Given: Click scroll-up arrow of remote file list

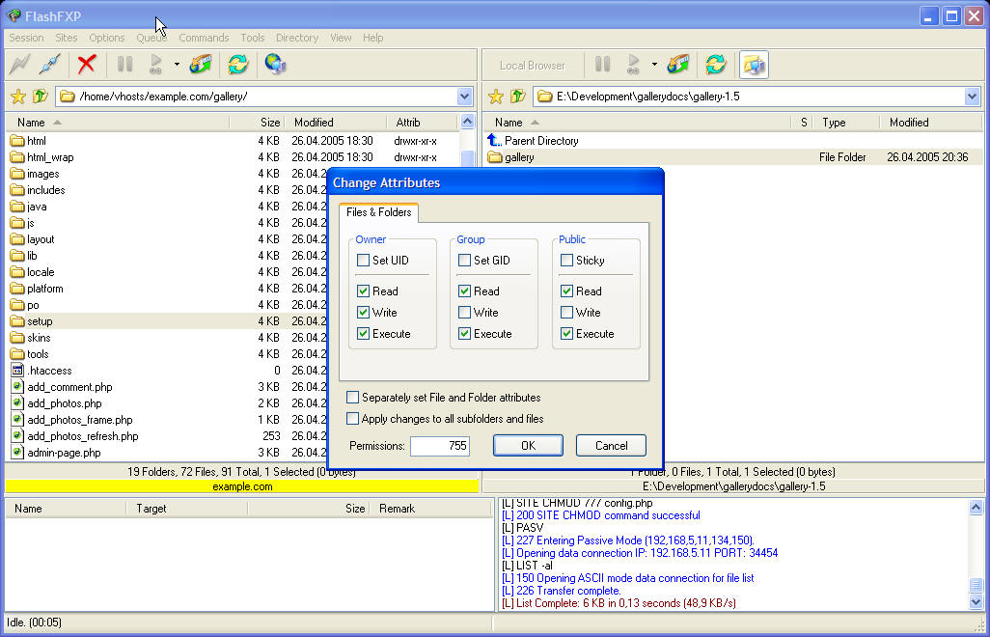Looking at the screenshot, I should coord(468,122).
